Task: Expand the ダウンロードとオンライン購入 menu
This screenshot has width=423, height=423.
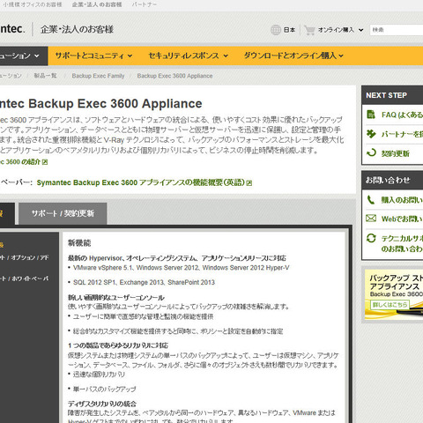Action: (x=341, y=56)
